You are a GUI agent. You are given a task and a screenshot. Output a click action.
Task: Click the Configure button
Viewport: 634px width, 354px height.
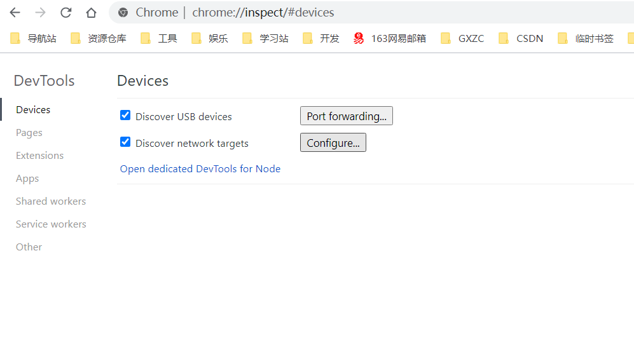point(333,143)
